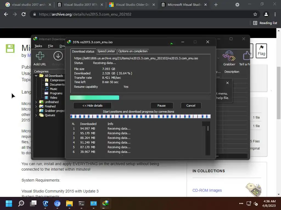
Task: Select the Programs category
Action: (x=54, y=93)
